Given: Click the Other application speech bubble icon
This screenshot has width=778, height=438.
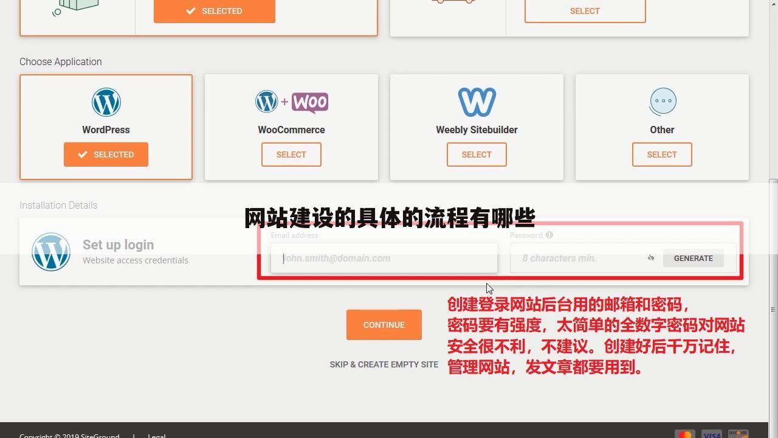Looking at the screenshot, I should pos(662,102).
